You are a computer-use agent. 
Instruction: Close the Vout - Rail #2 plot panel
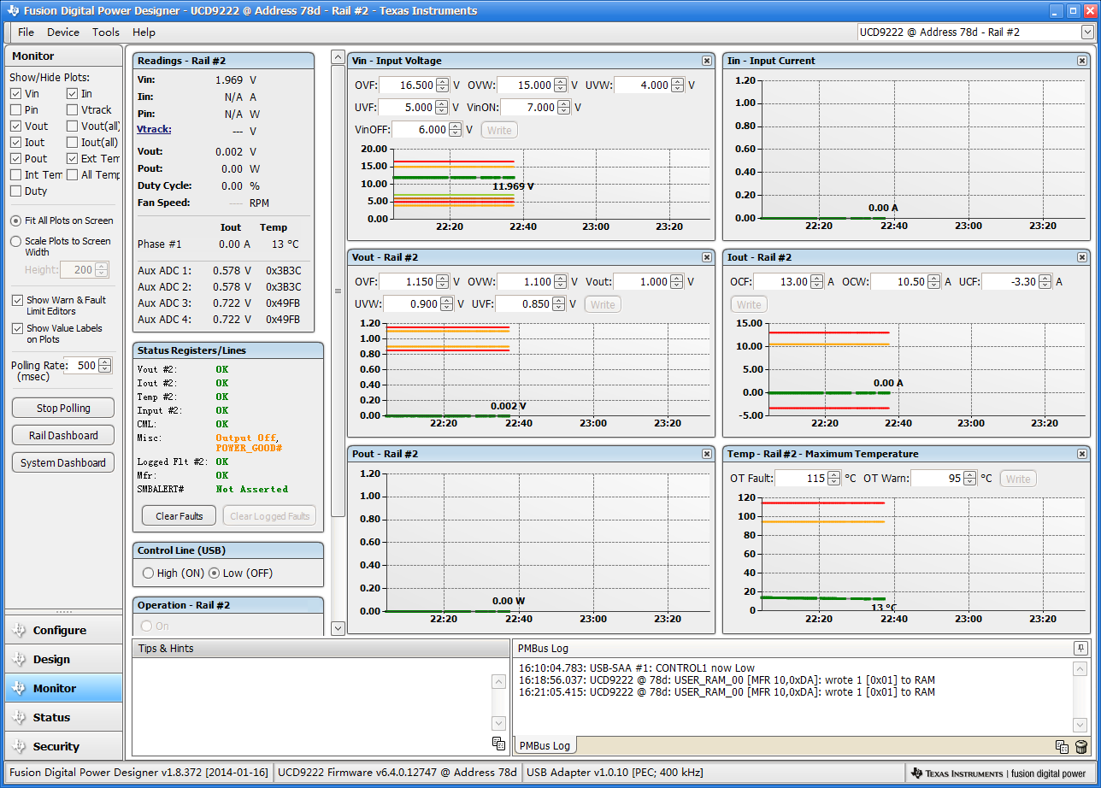tap(707, 257)
